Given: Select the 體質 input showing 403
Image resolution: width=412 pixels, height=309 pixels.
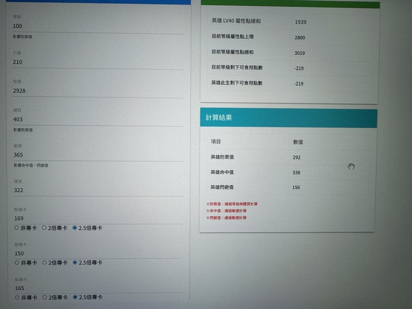Looking at the screenshot, I should click(x=97, y=120).
